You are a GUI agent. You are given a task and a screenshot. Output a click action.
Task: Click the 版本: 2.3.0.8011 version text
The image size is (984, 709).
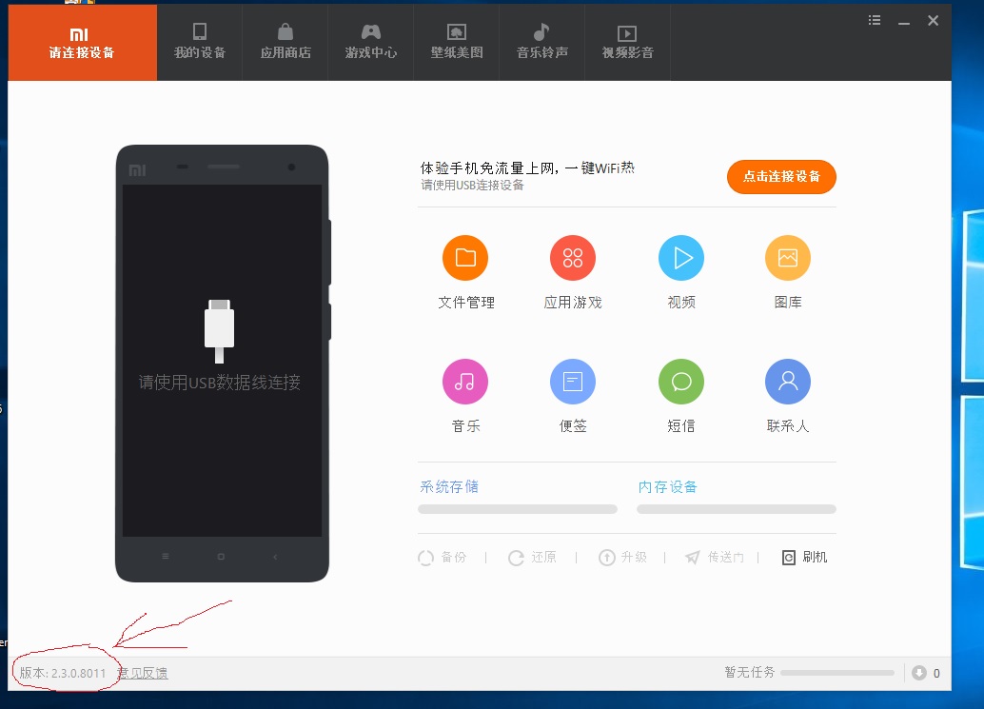pyautogui.click(x=63, y=673)
